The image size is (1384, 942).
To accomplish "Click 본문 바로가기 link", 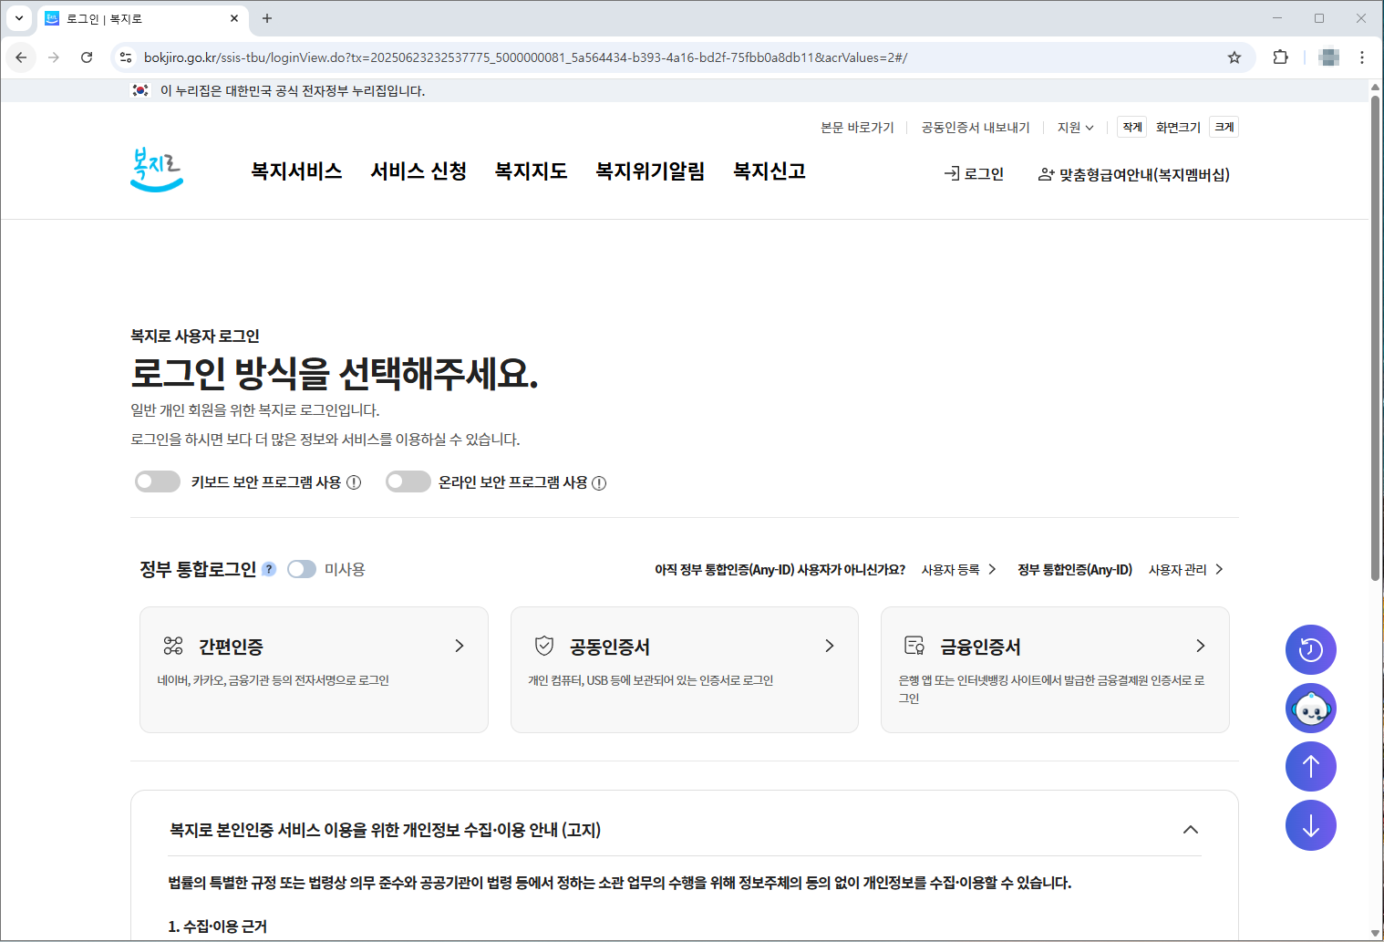I will coord(857,128).
